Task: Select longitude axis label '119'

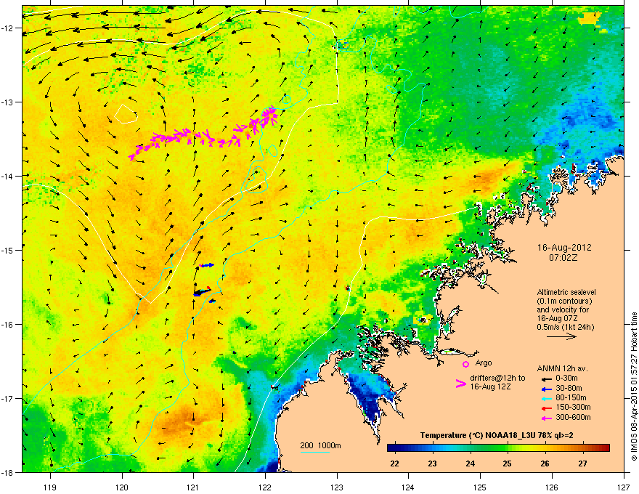Action: click(50, 487)
